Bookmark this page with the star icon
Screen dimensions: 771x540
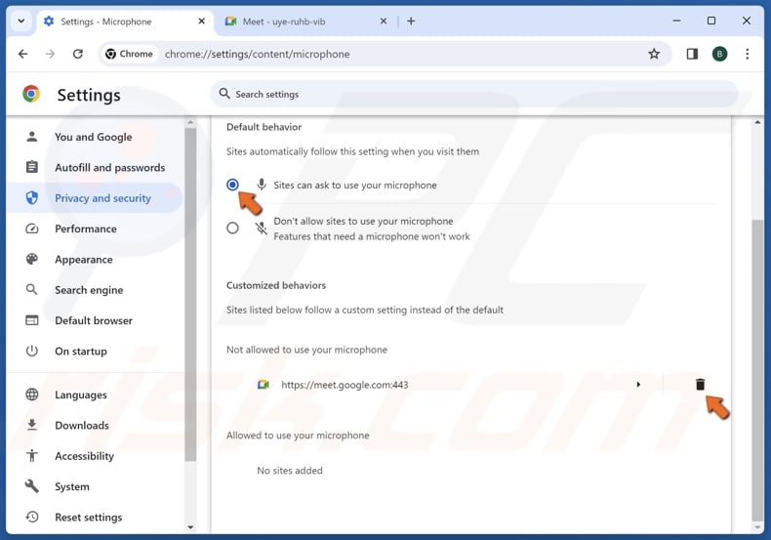click(x=654, y=54)
